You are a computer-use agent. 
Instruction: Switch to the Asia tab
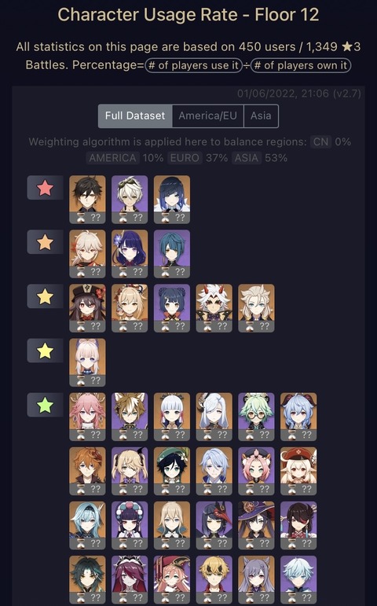point(261,116)
